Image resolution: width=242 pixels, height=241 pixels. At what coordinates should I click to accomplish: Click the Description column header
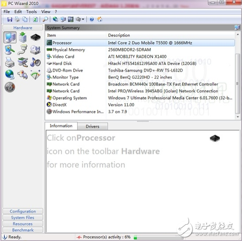pos(171,35)
